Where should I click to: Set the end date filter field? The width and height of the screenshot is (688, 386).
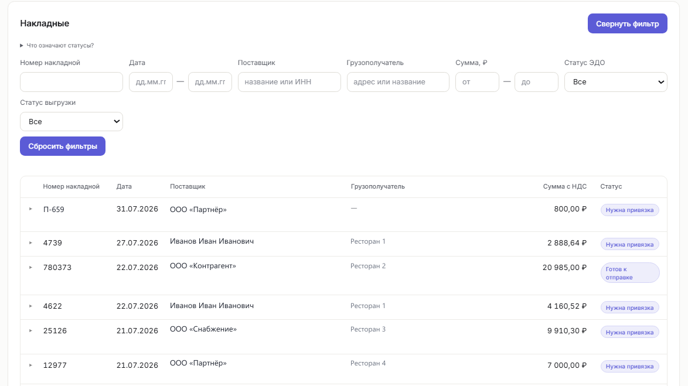[x=210, y=82]
